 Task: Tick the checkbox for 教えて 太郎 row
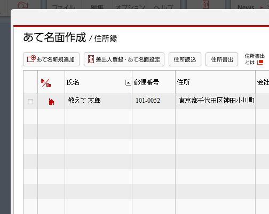(30, 102)
